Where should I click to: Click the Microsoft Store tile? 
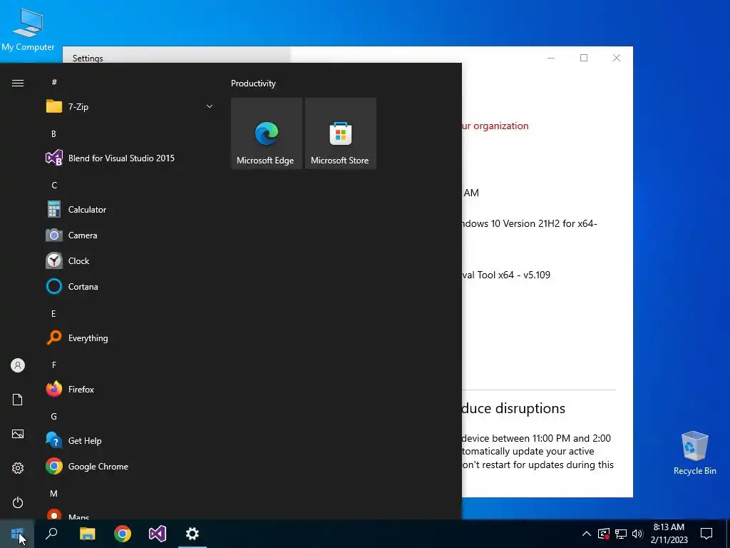(340, 133)
